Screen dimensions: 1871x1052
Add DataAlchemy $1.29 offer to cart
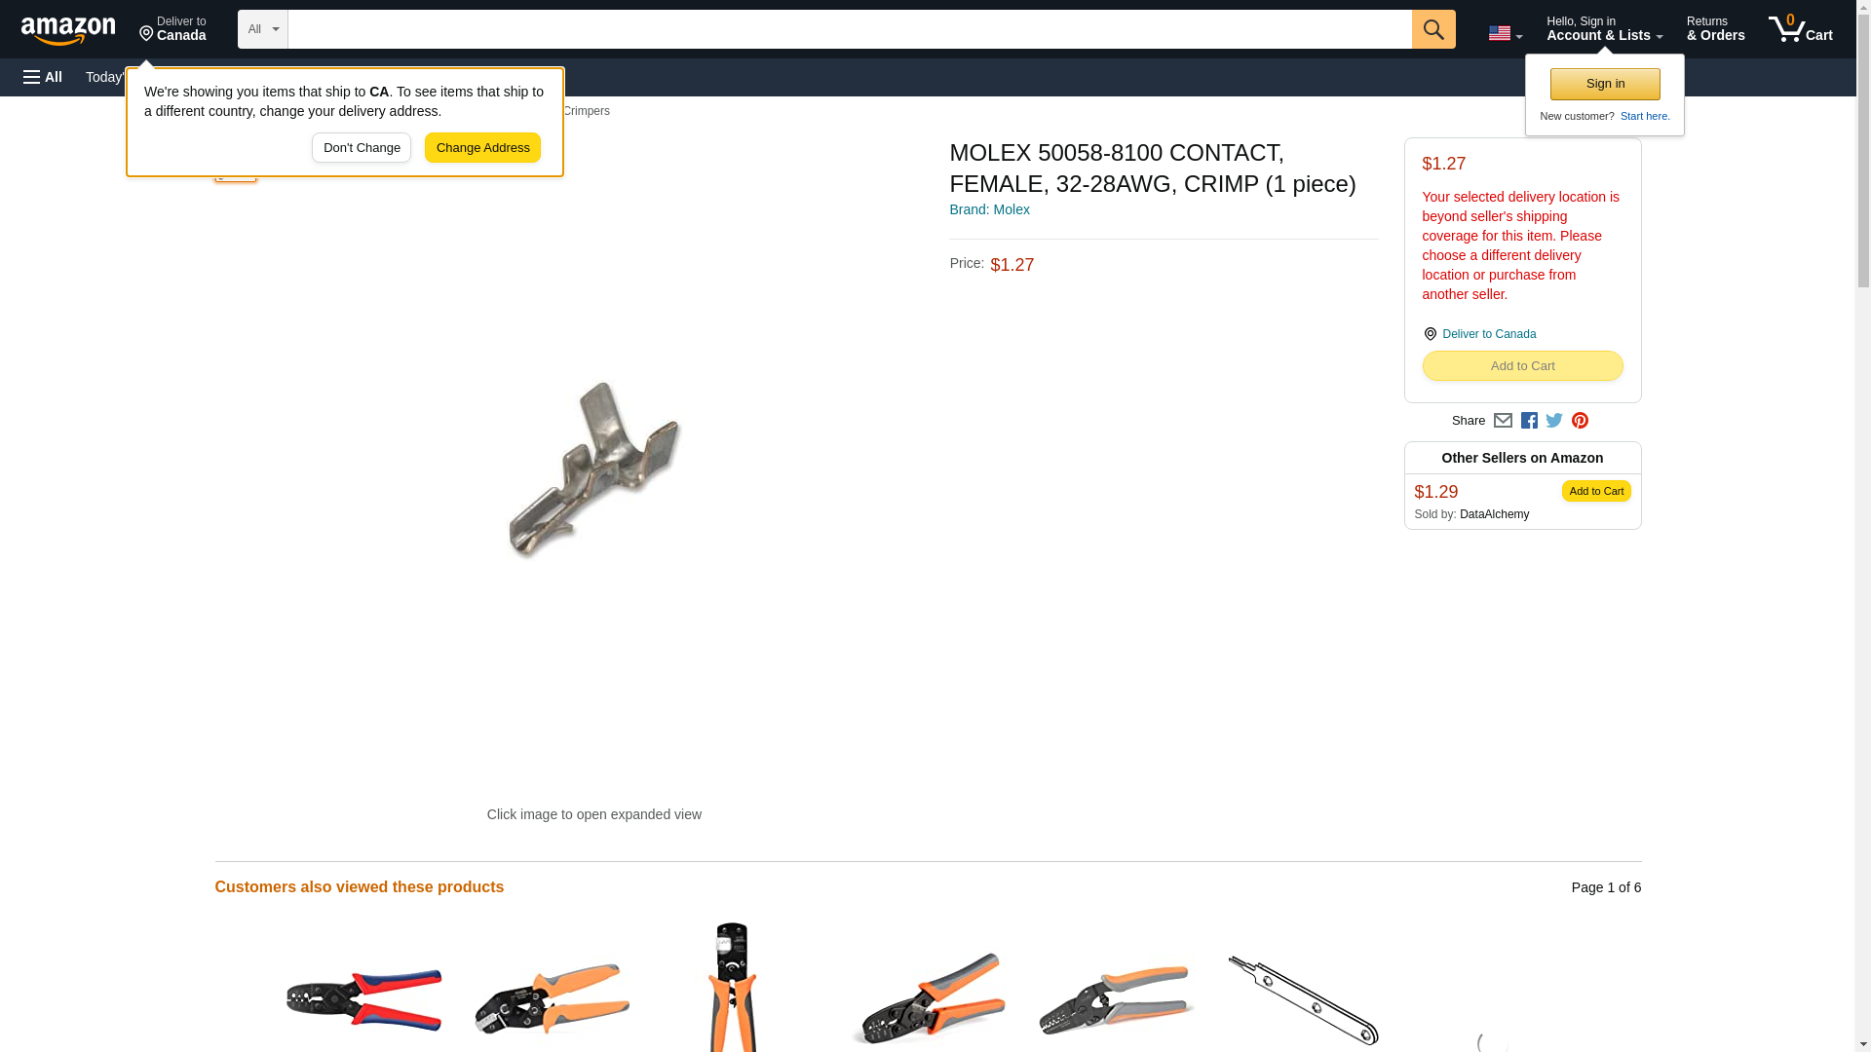coord(1596,491)
